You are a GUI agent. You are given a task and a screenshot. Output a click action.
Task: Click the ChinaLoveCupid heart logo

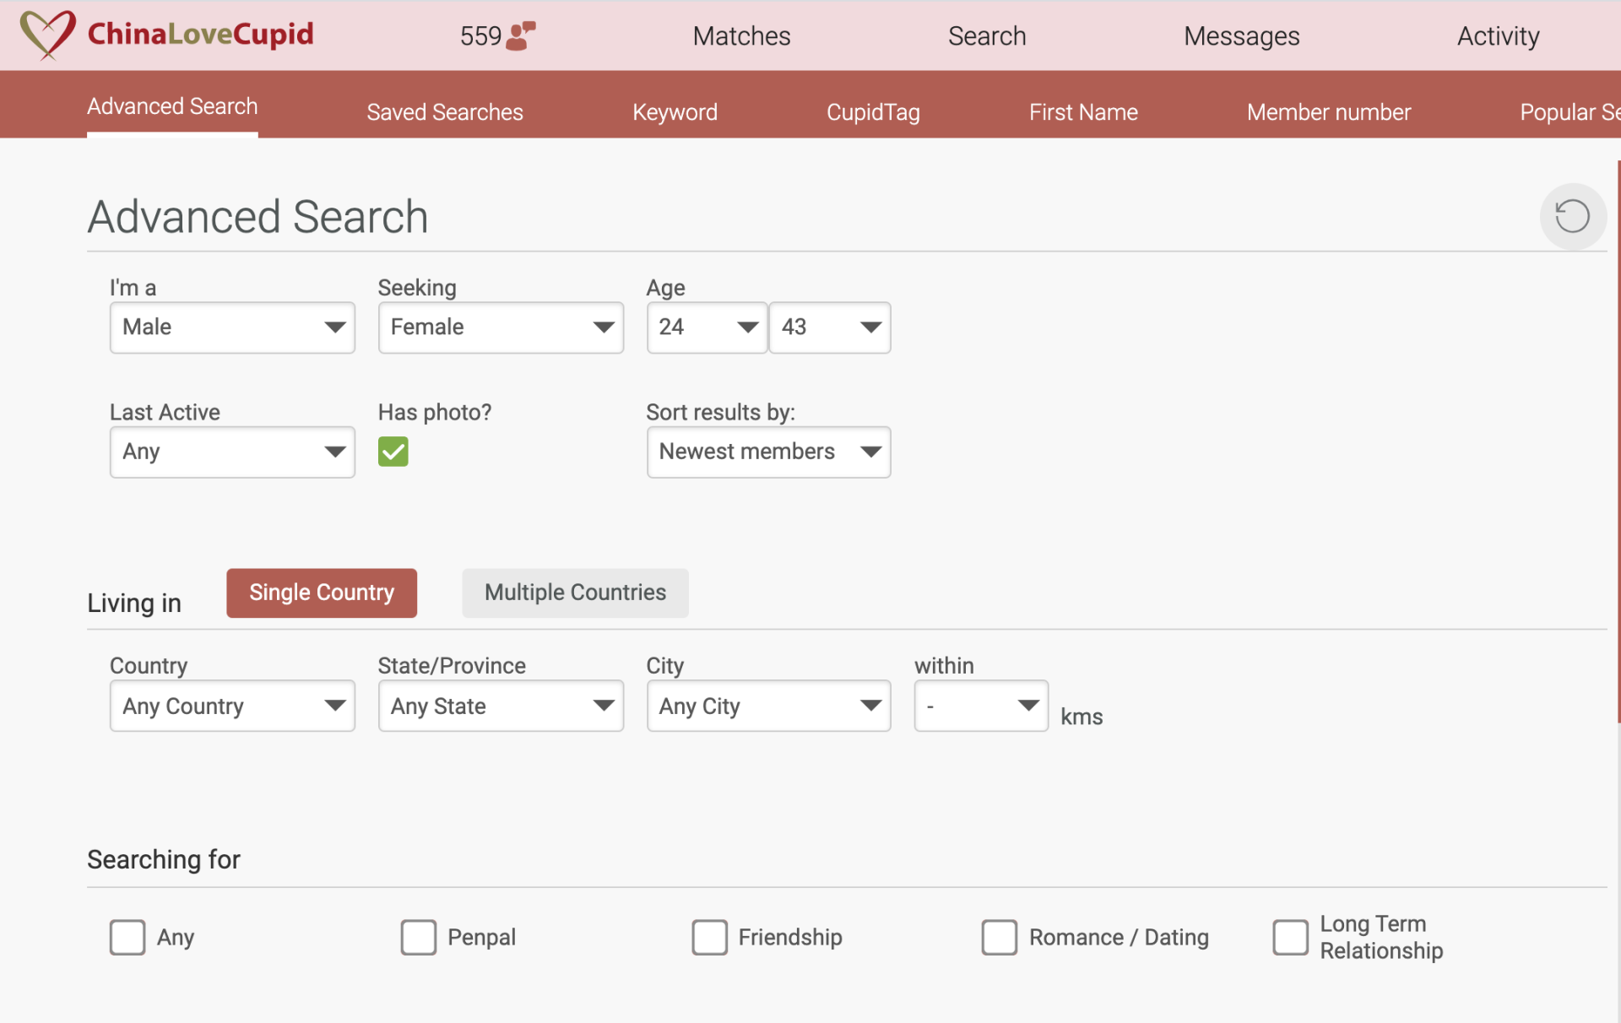click(46, 35)
